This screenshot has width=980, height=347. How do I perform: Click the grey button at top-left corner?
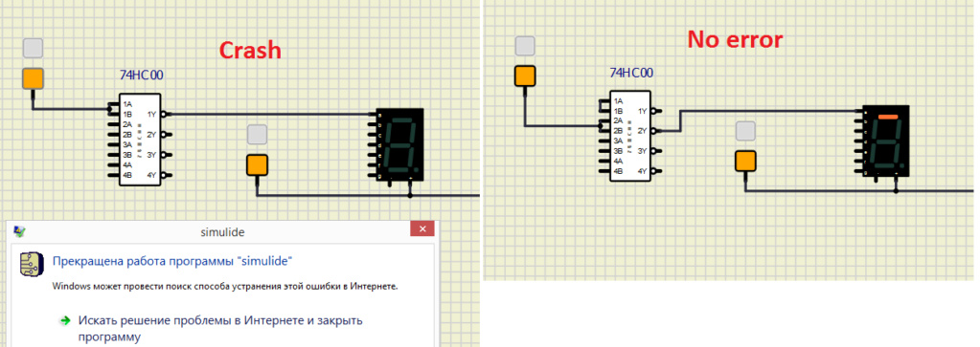coord(34,48)
